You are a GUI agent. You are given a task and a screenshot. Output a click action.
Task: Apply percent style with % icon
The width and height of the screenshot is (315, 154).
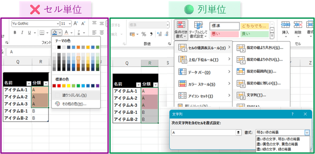(x=143, y=34)
